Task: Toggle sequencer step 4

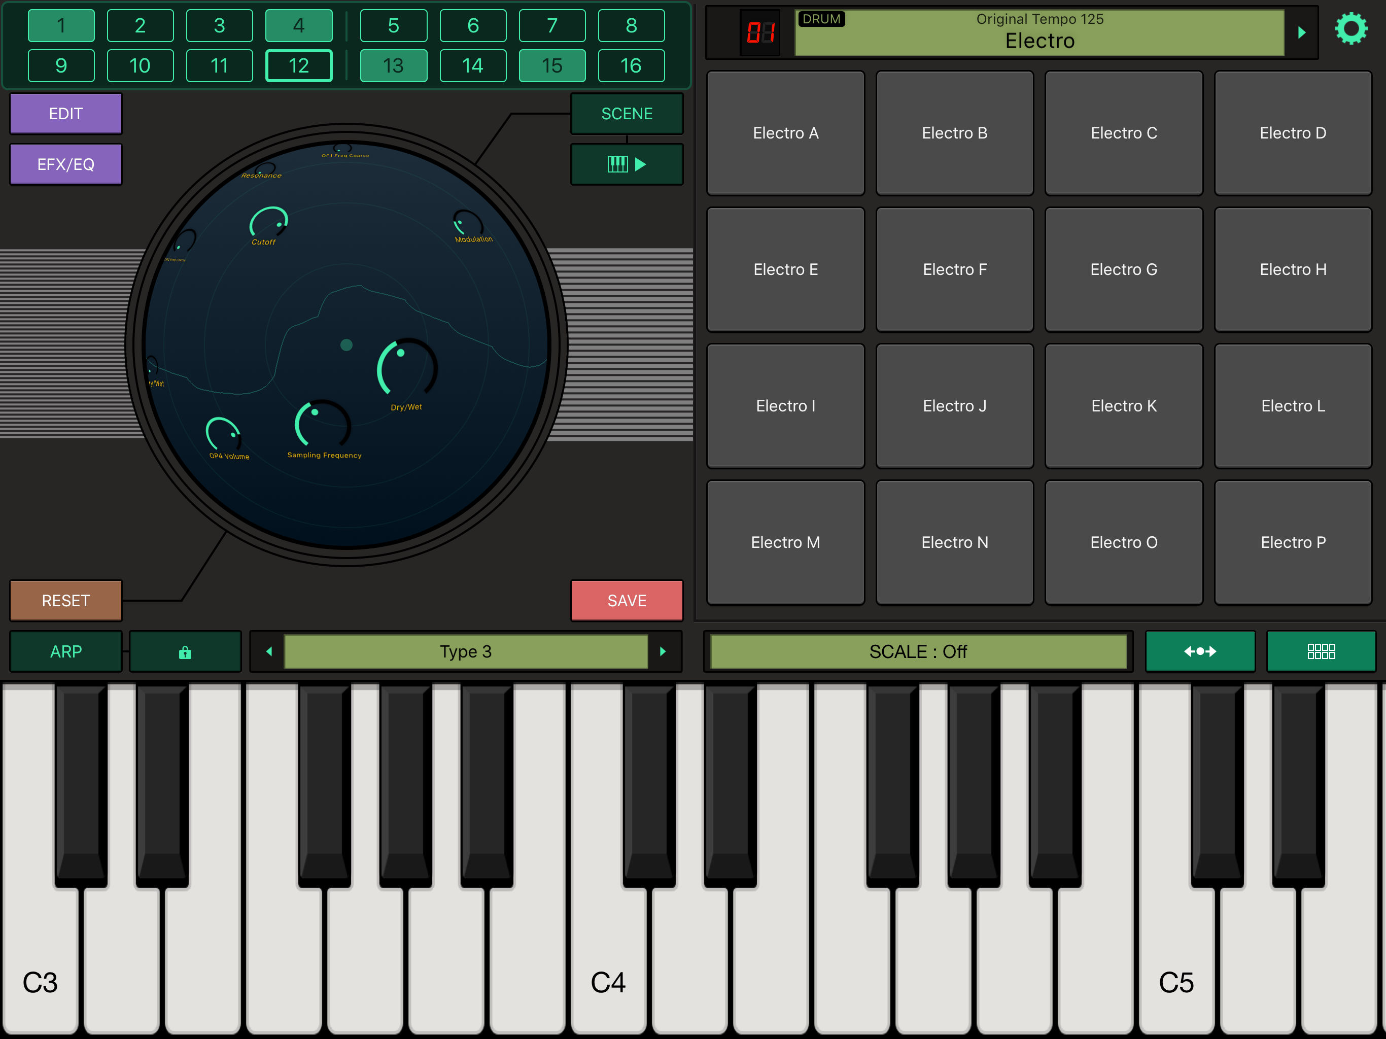Action: tap(299, 26)
